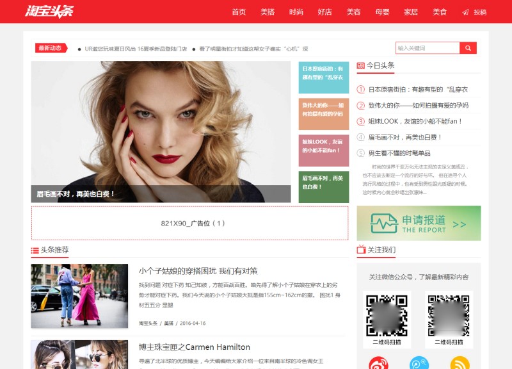The width and height of the screenshot is (512, 369).
Task: Open headline 1 日本原宿街拍
Action: (x=418, y=89)
